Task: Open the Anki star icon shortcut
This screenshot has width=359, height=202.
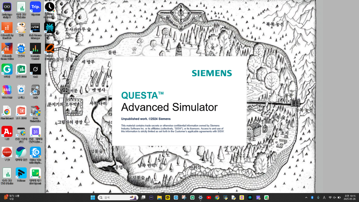Action: point(35,92)
